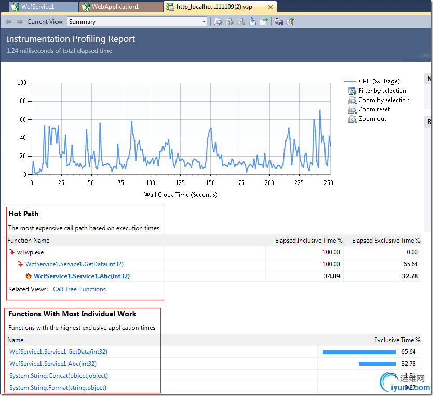This screenshot has width=433, height=396.
Task: Click the Zoom reset magnifier icon
Action: (x=353, y=109)
